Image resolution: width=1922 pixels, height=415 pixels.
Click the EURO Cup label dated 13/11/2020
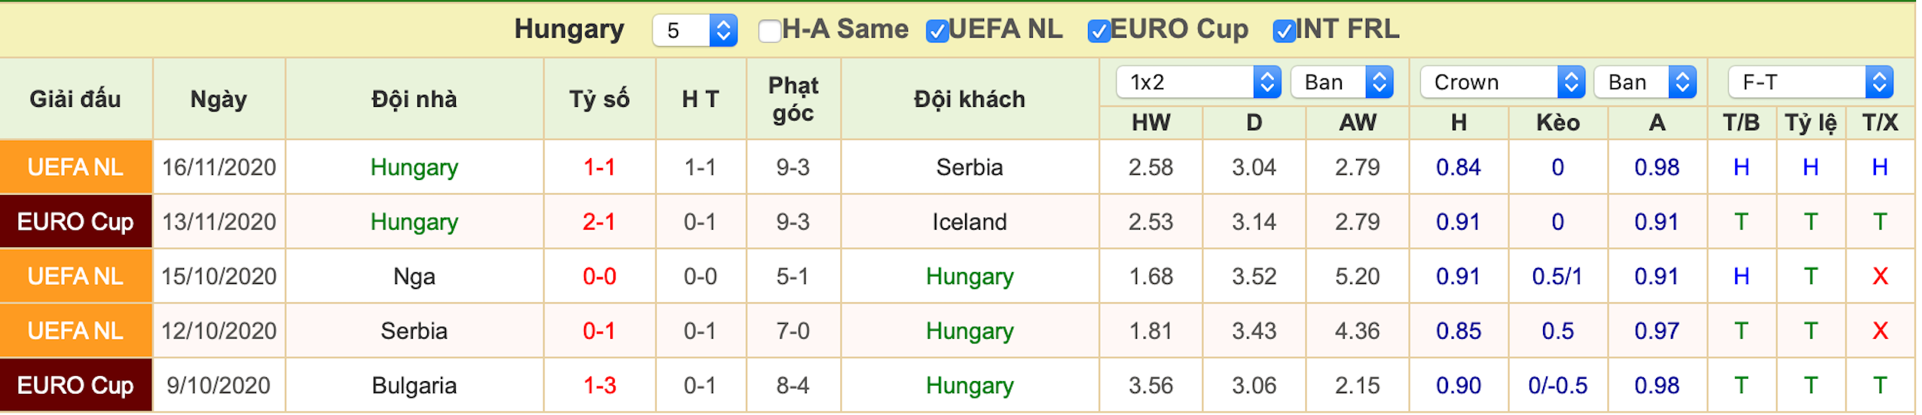(x=75, y=221)
